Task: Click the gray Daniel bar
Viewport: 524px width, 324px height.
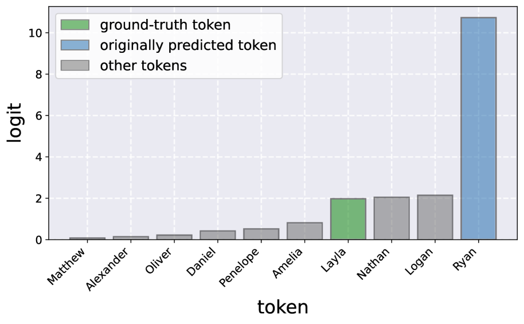Action: click(x=217, y=235)
